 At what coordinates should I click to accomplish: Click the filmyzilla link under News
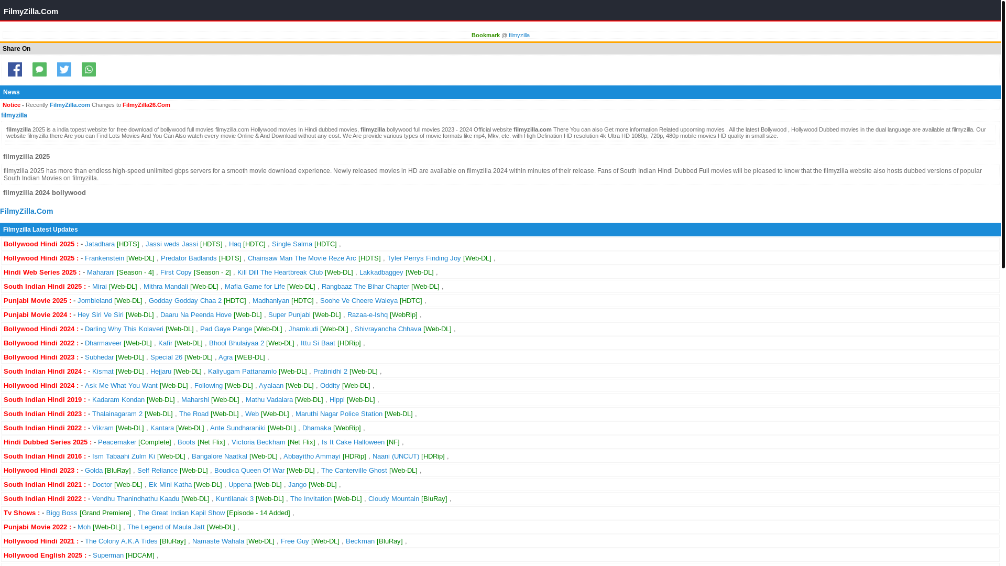coord(14,115)
